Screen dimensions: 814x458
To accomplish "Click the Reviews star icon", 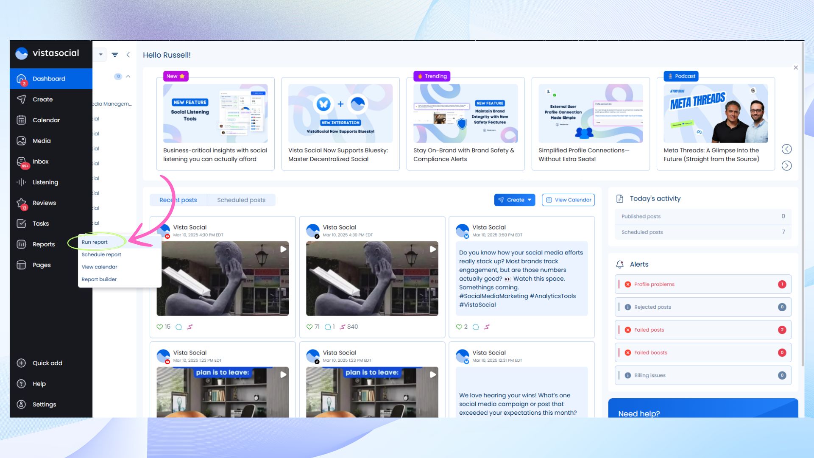I will [21, 203].
